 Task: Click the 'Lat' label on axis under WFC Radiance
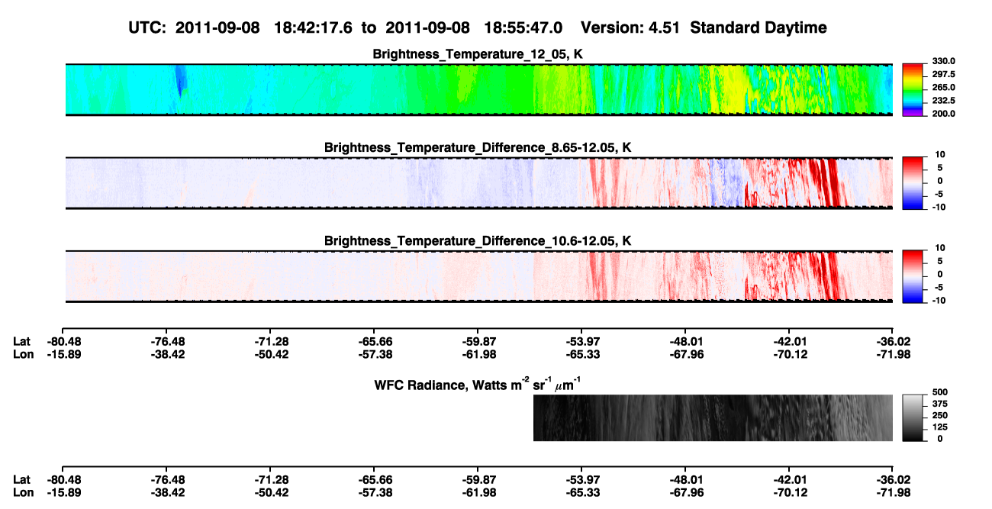pyautogui.click(x=21, y=479)
